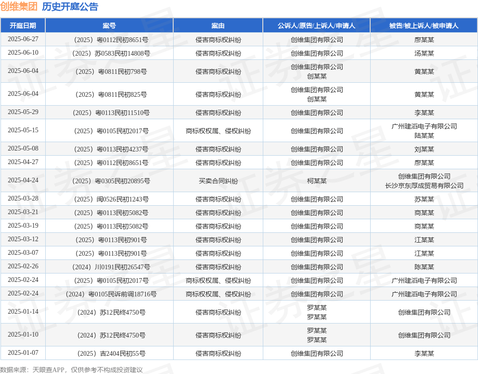Screen dimensions: 478x374
Task: Click the 历史开庭公告 heading
Action: (70, 7)
